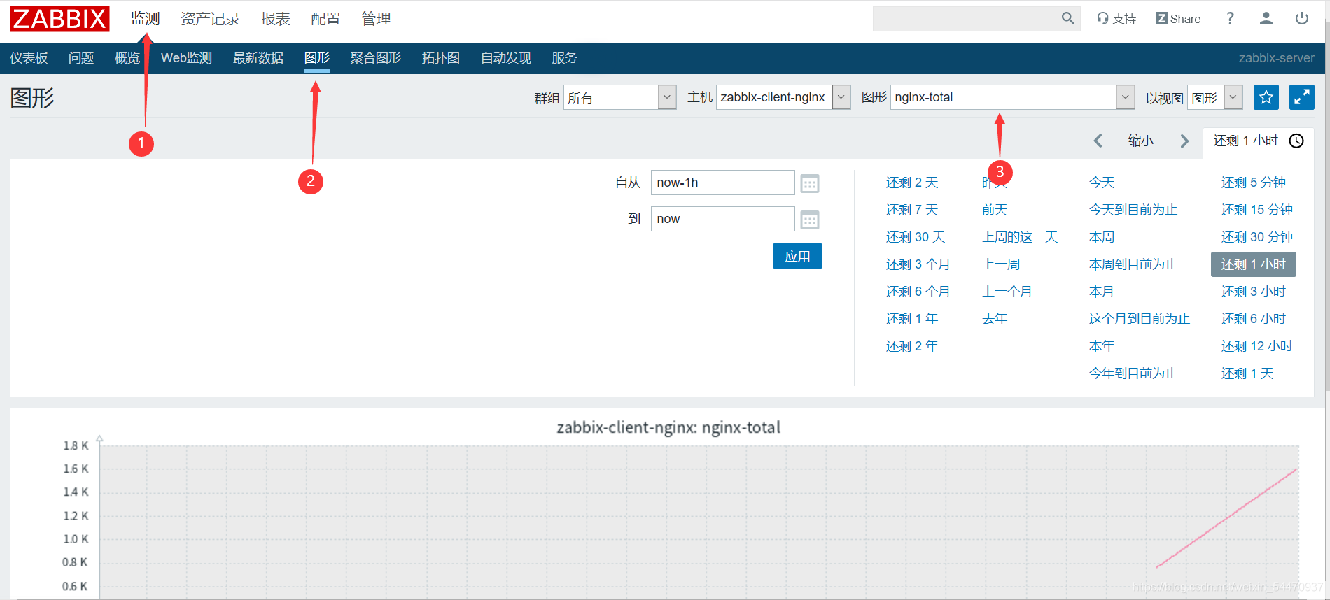Open the host zabbix-client-nginx dropdown
The height and width of the screenshot is (600, 1330).
point(783,97)
